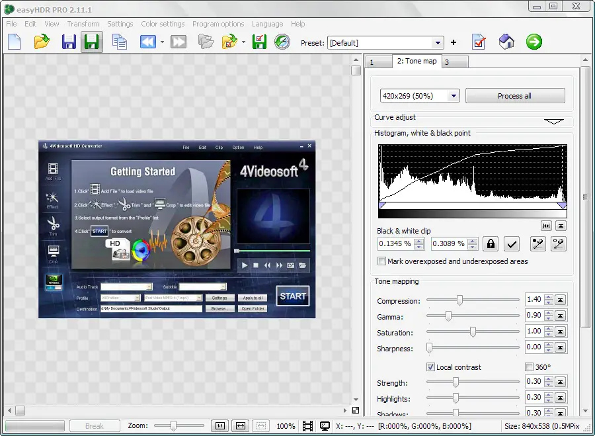The height and width of the screenshot is (436, 595).
Task: Open file via yellow folder arrow icon
Action: pos(42,42)
